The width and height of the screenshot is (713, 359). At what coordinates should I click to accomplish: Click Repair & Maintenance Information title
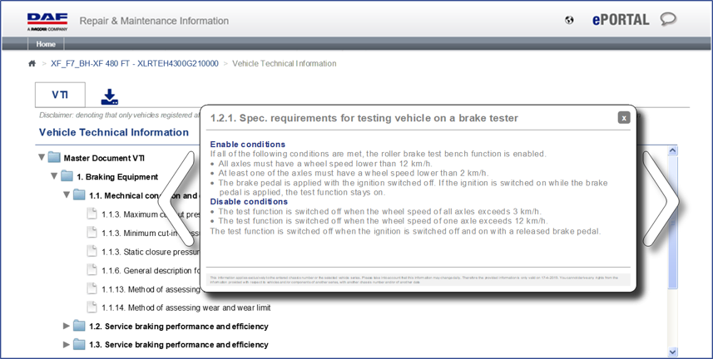click(x=154, y=21)
